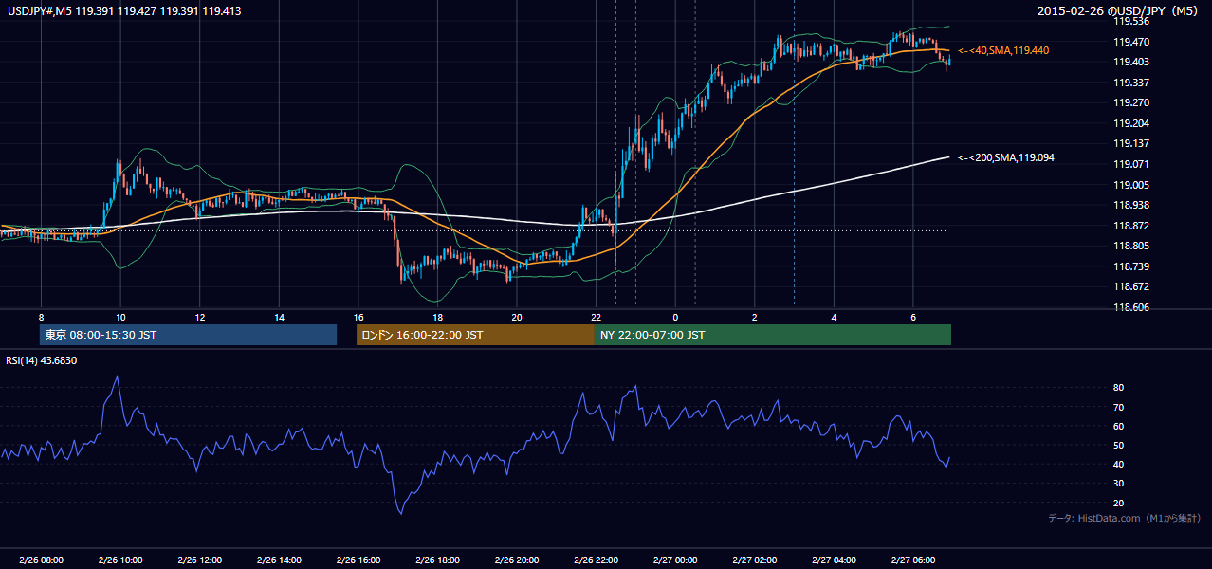Click hour label 22 under the price chart
The image size is (1212, 569).
[596, 317]
